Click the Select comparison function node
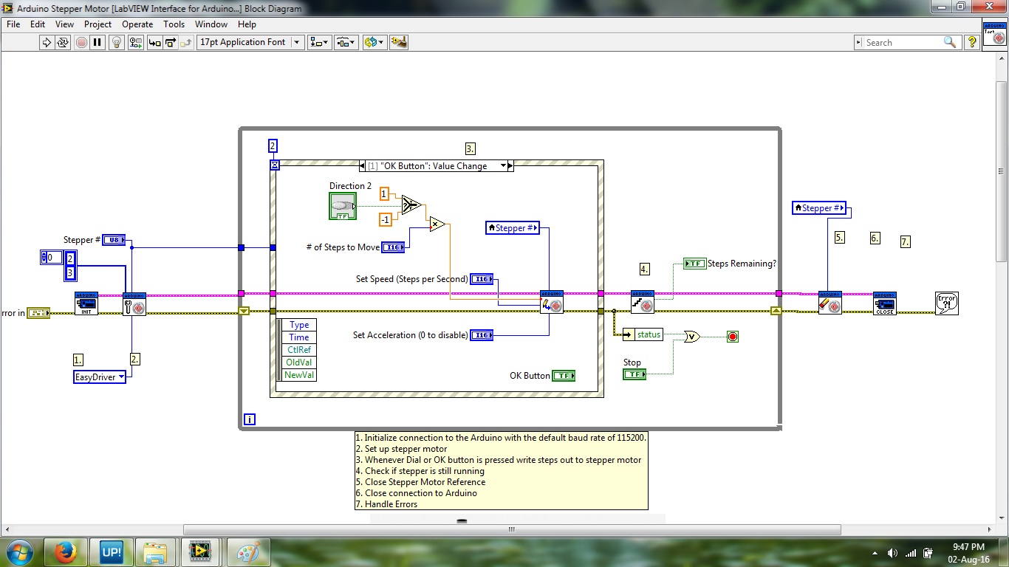This screenshot has width=1009, height=567. pyautogui.click(x=412, y=205)
